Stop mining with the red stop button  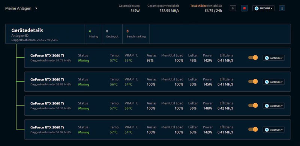pyautogui.click(x=244, y=8)
